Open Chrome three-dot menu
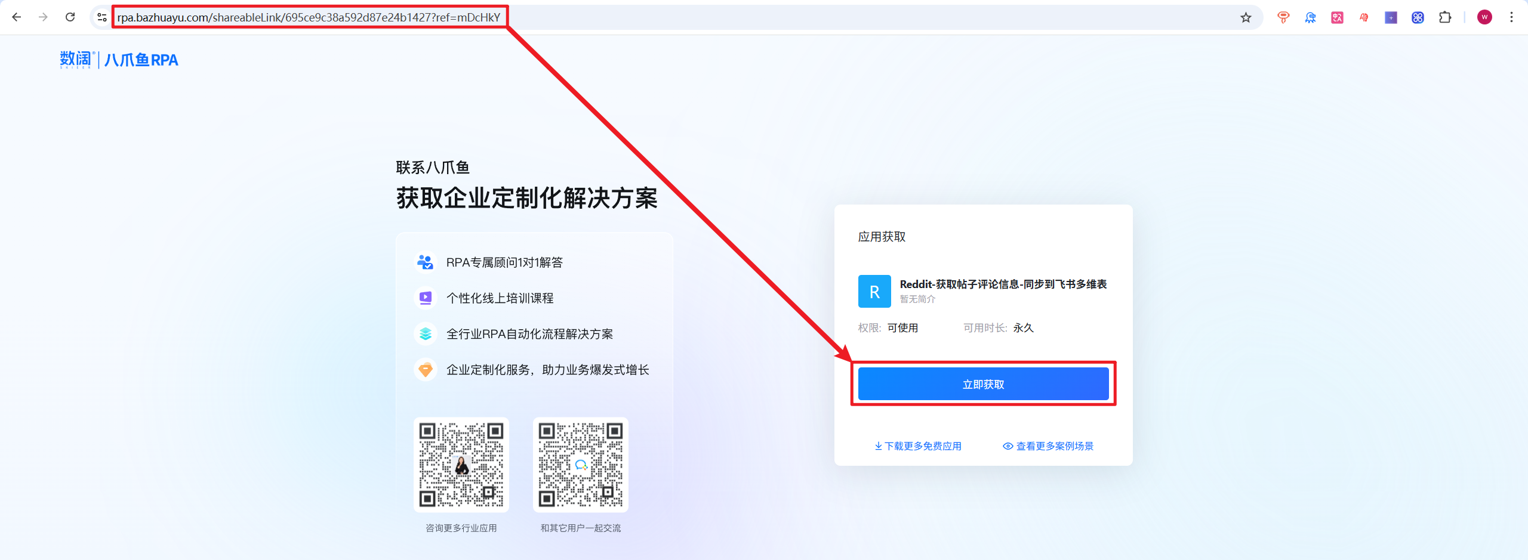The height and width of the screenshot is (560, 1528). (1511, 17)
